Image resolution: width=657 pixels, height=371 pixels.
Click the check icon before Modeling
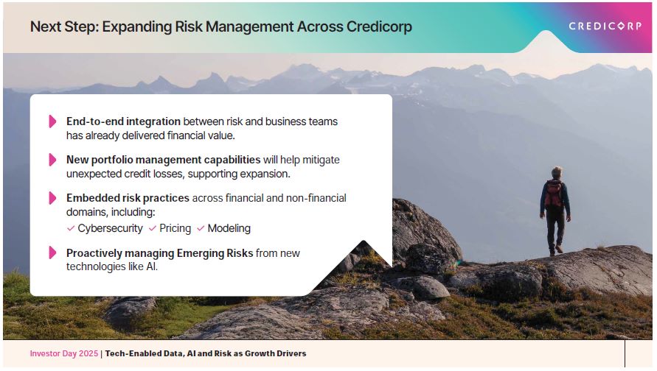coord(201,229)
